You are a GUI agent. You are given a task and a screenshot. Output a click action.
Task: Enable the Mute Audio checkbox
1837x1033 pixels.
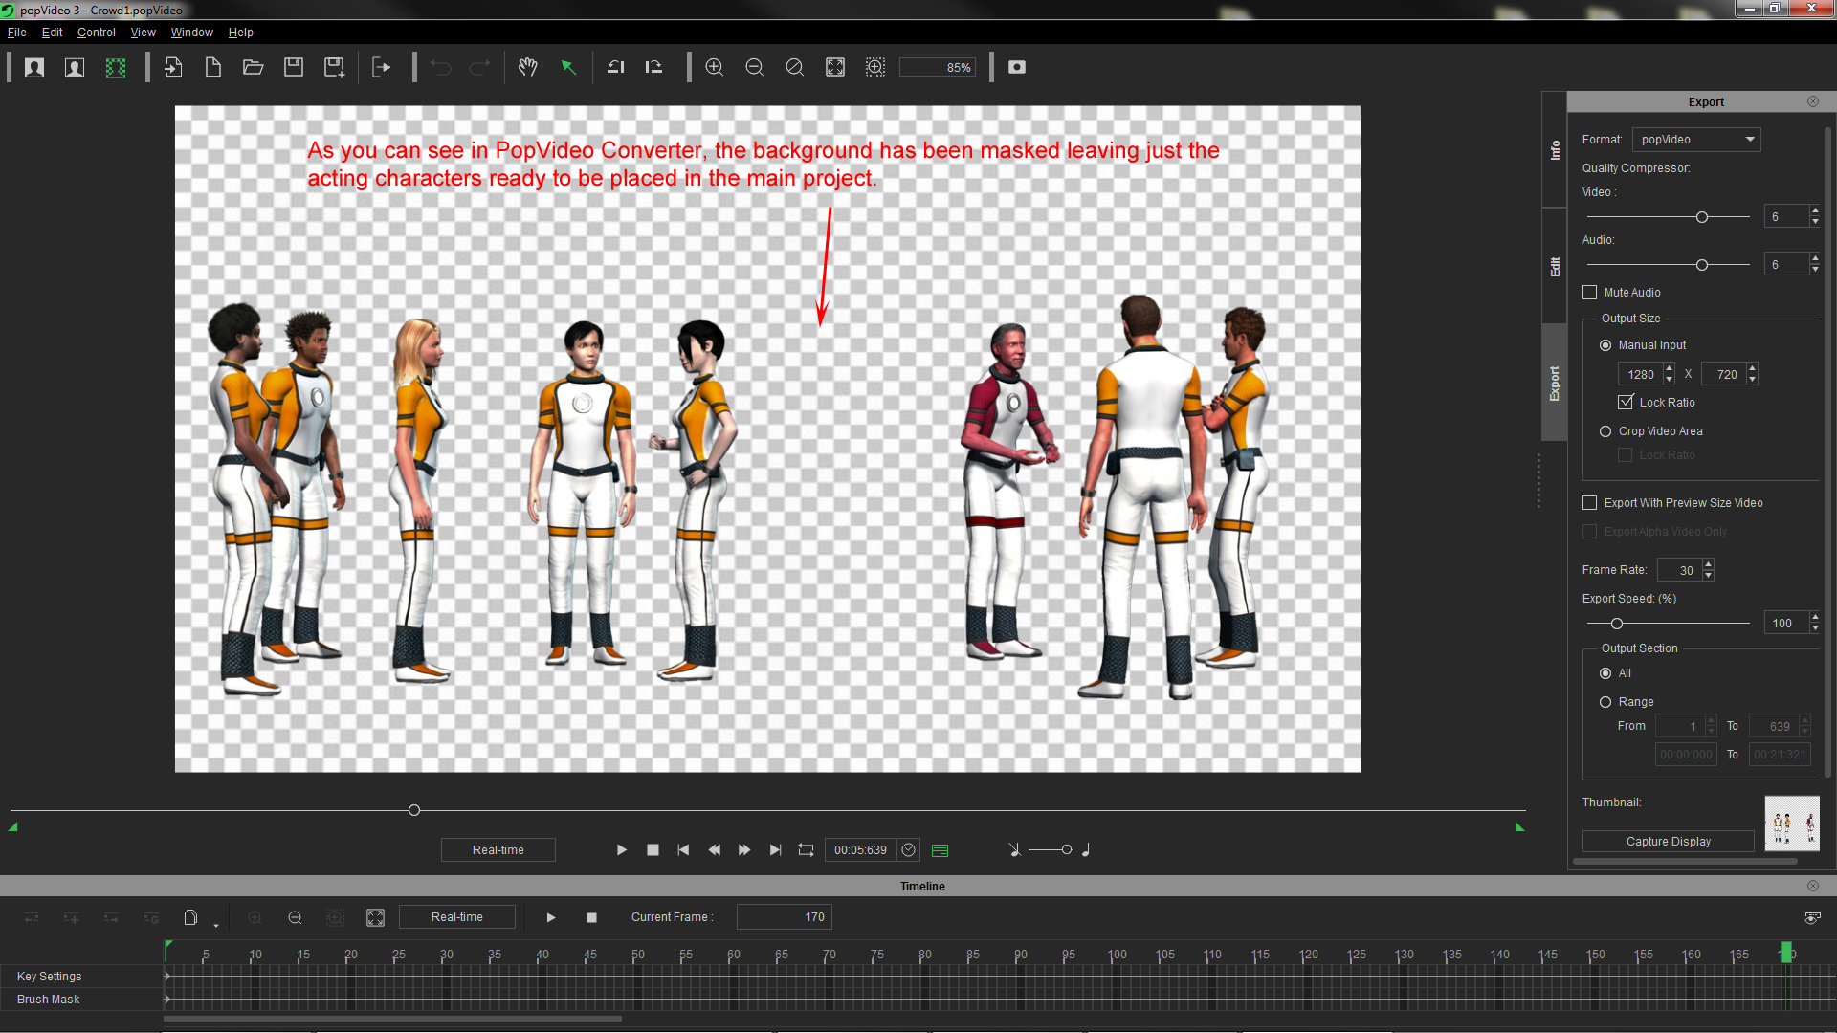click(1590, 293)
